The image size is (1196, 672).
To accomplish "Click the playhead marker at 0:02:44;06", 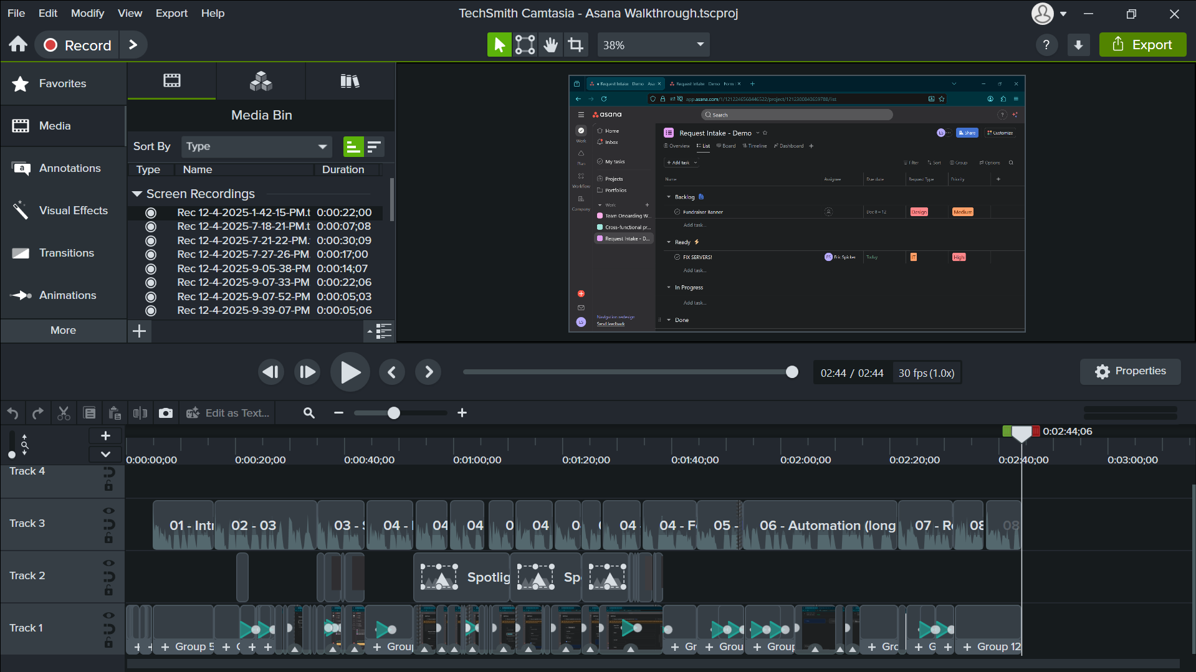I will (x=1021, y=433).
